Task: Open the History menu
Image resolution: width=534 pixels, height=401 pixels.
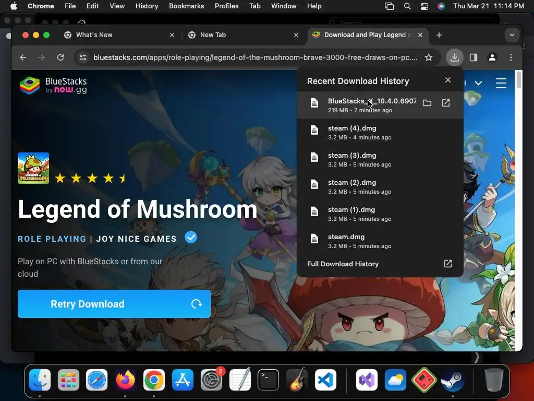Action: [147, 6]
